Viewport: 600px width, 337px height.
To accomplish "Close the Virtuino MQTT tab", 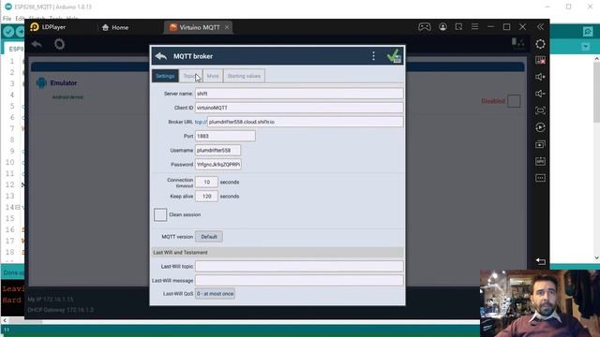I will coord(227,27).
